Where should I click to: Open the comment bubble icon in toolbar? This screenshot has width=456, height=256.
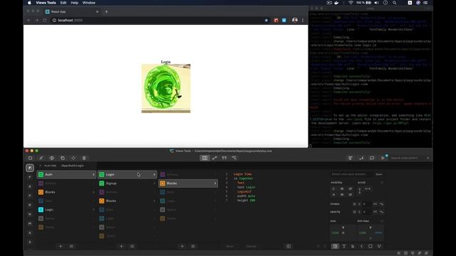pyautogui.click(x=372, y=158)
